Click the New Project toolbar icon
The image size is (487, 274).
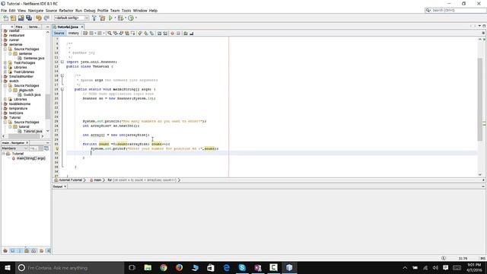14,18
